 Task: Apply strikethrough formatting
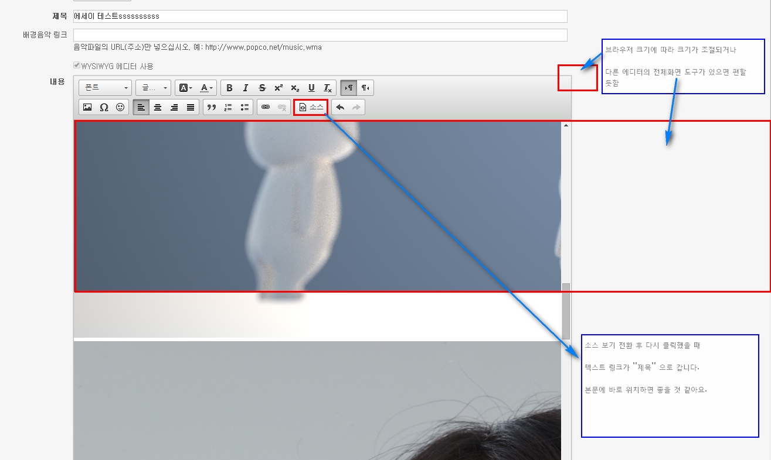[262, 88]
